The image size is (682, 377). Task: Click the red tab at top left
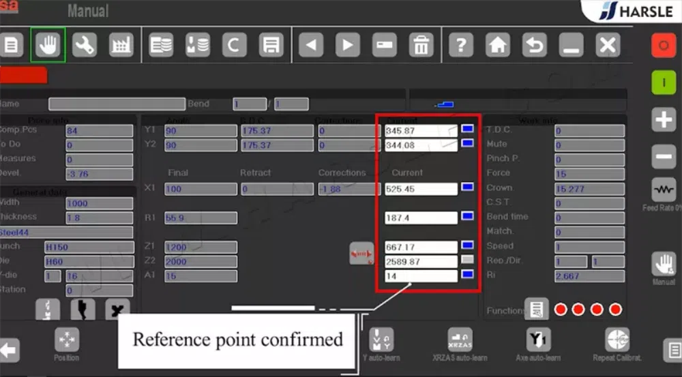coord(23,75)
